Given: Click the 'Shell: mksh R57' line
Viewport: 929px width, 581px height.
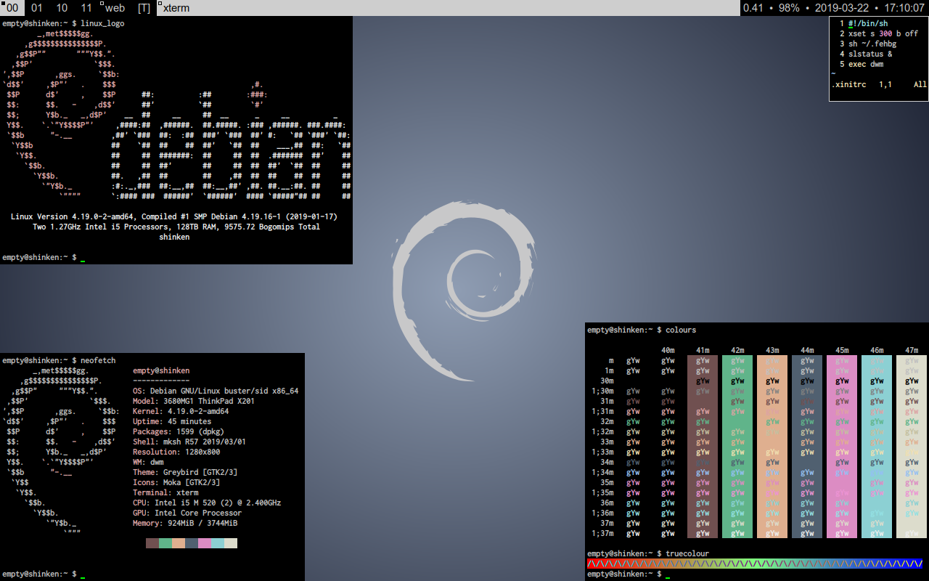Looking at the screenshot, I should pos(189,442).
